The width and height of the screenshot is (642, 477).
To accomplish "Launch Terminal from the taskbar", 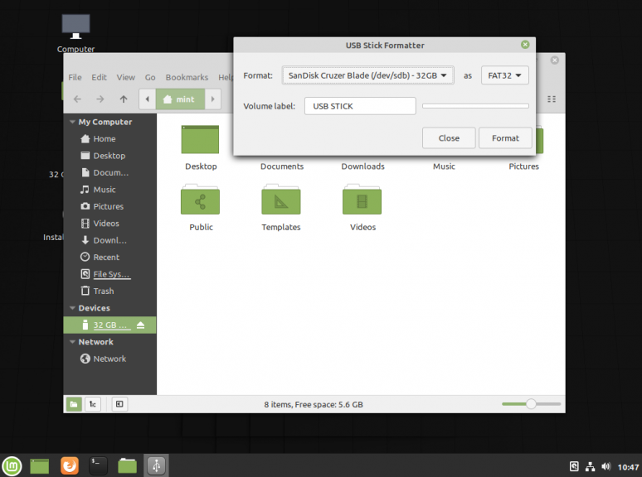I will [98, 465].
